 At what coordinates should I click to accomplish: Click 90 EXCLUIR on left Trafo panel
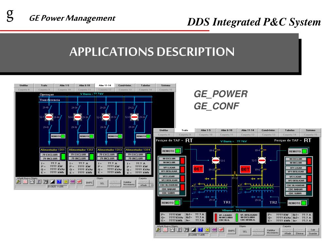[x=169, y=159]
